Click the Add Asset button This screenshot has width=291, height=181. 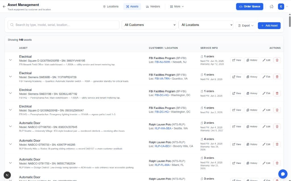click(x=269, y=26)
